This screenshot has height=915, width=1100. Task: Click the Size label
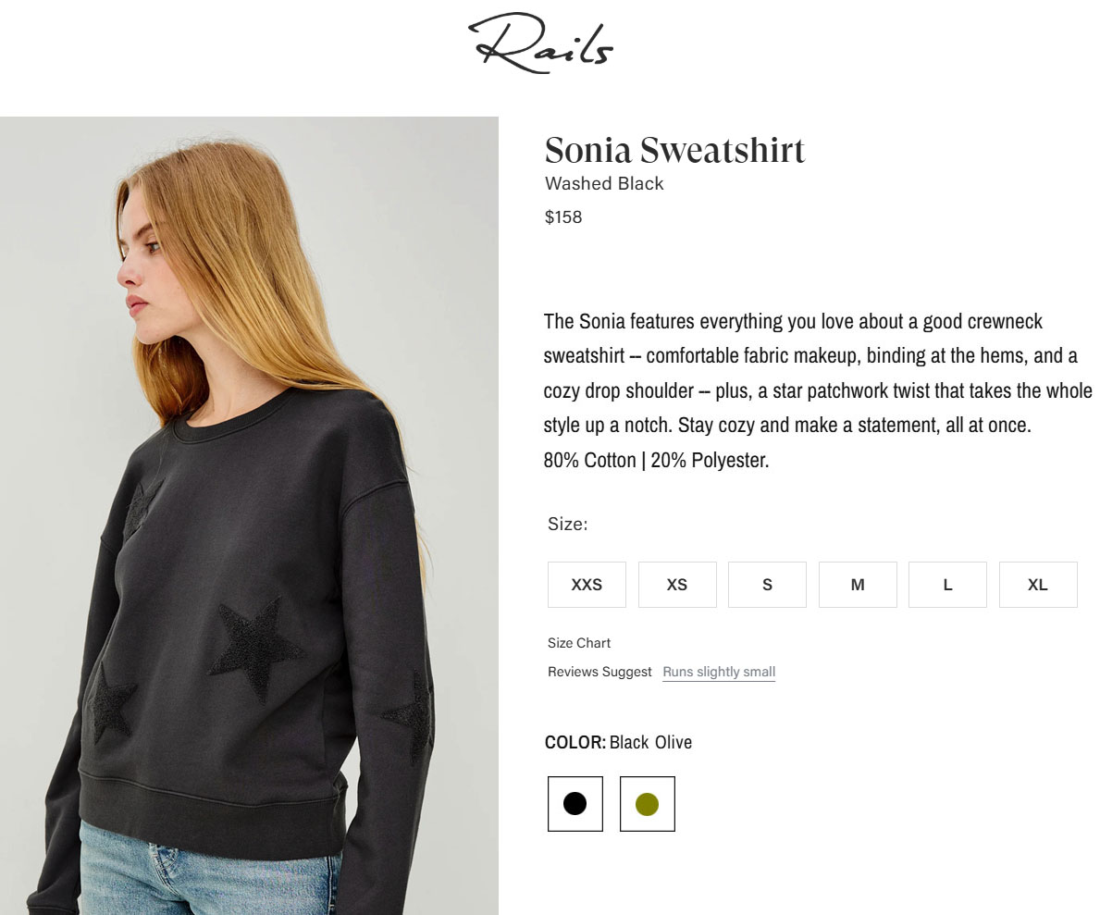tap(567, 525)
